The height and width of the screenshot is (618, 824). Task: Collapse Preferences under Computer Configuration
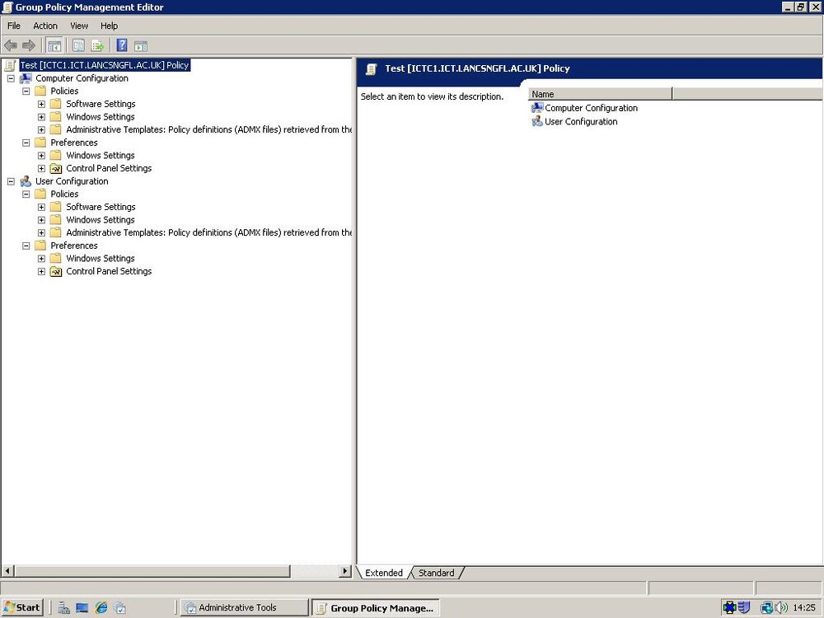pyautogui.click(x=26, y=143)
